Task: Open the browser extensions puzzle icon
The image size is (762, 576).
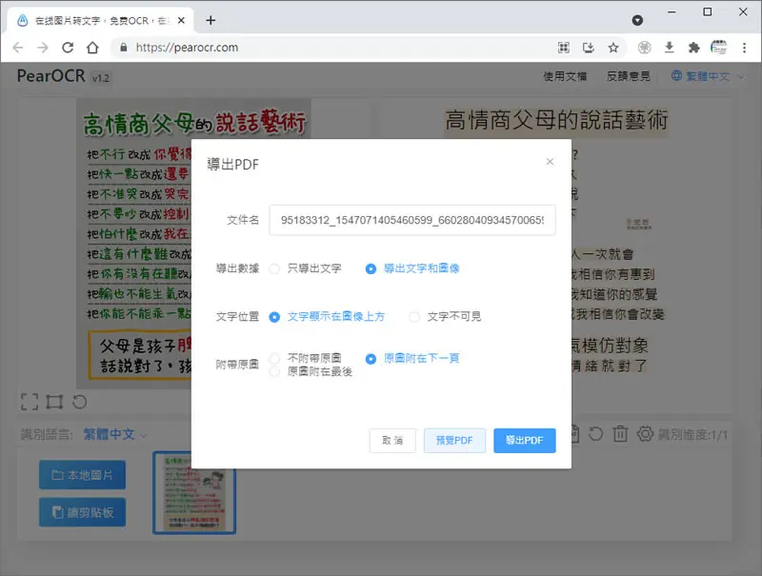Action: point(694,48)
